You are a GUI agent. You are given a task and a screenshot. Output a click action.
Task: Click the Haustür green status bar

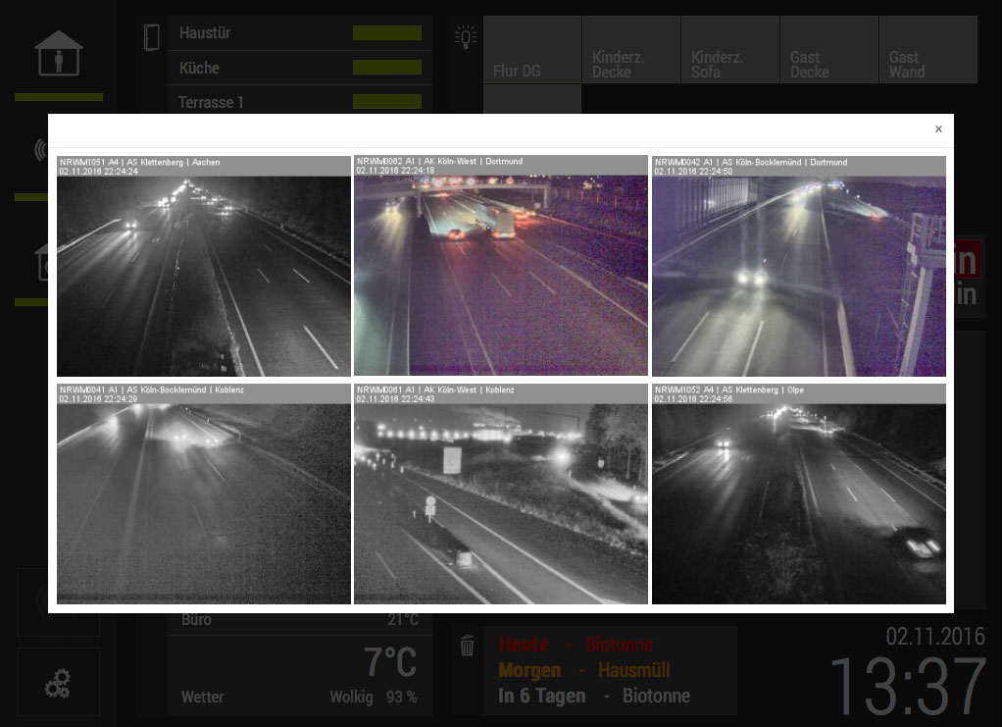click(387, 33)
